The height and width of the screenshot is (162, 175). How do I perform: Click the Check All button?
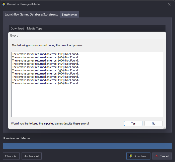tap(11, 156)
